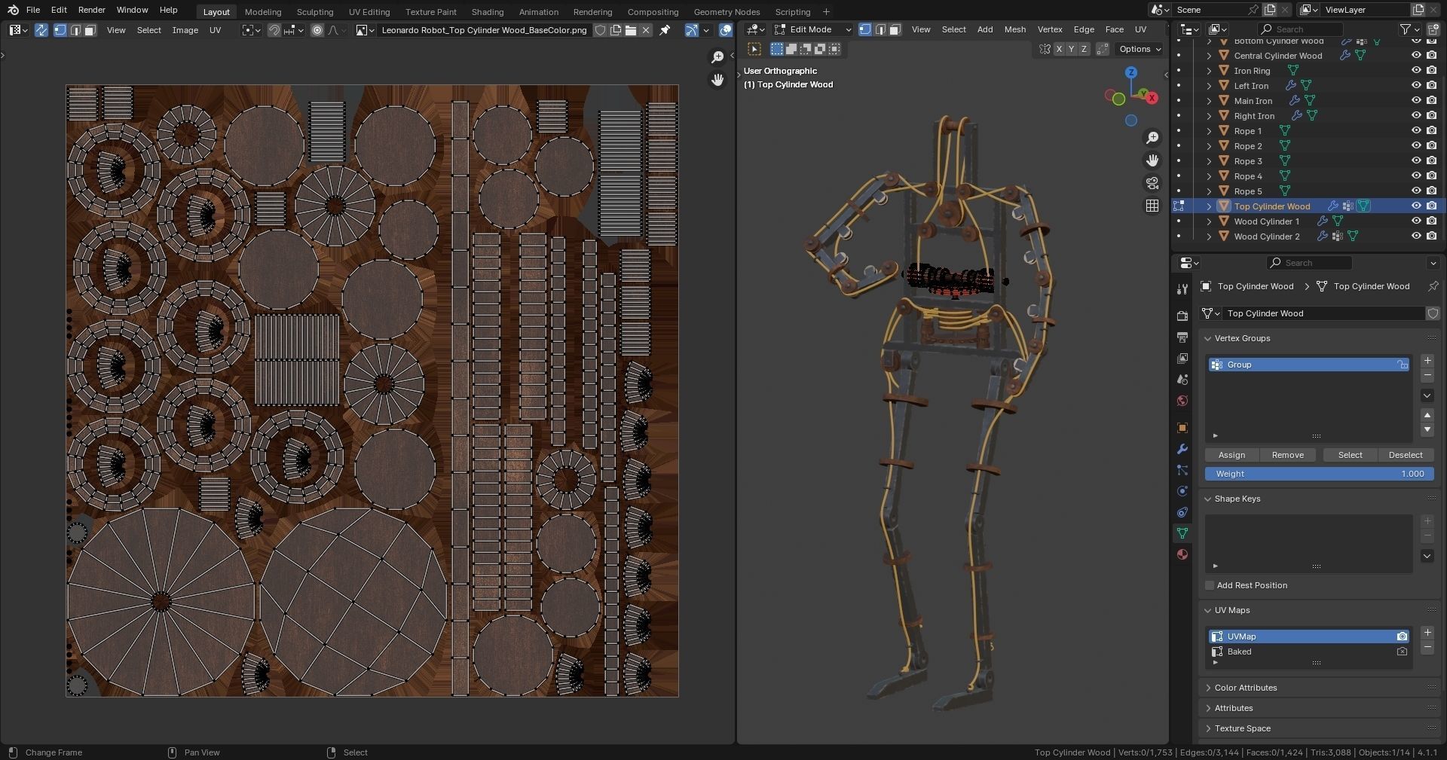This screenshot has height=760, width=1447.
Task: Select vertex mode in UV editor header
Action: (60, 30)
